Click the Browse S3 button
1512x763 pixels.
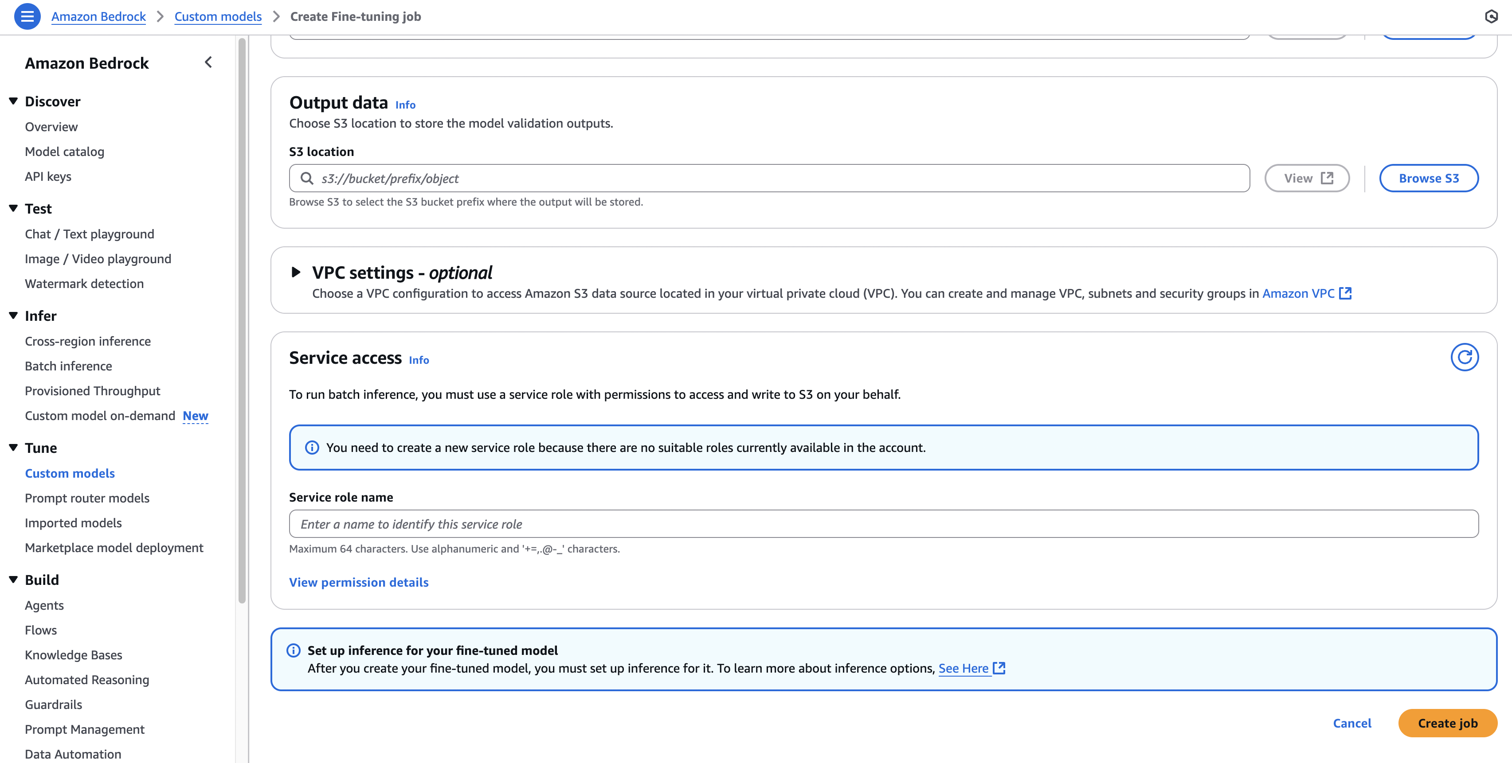click(1429, 178)
